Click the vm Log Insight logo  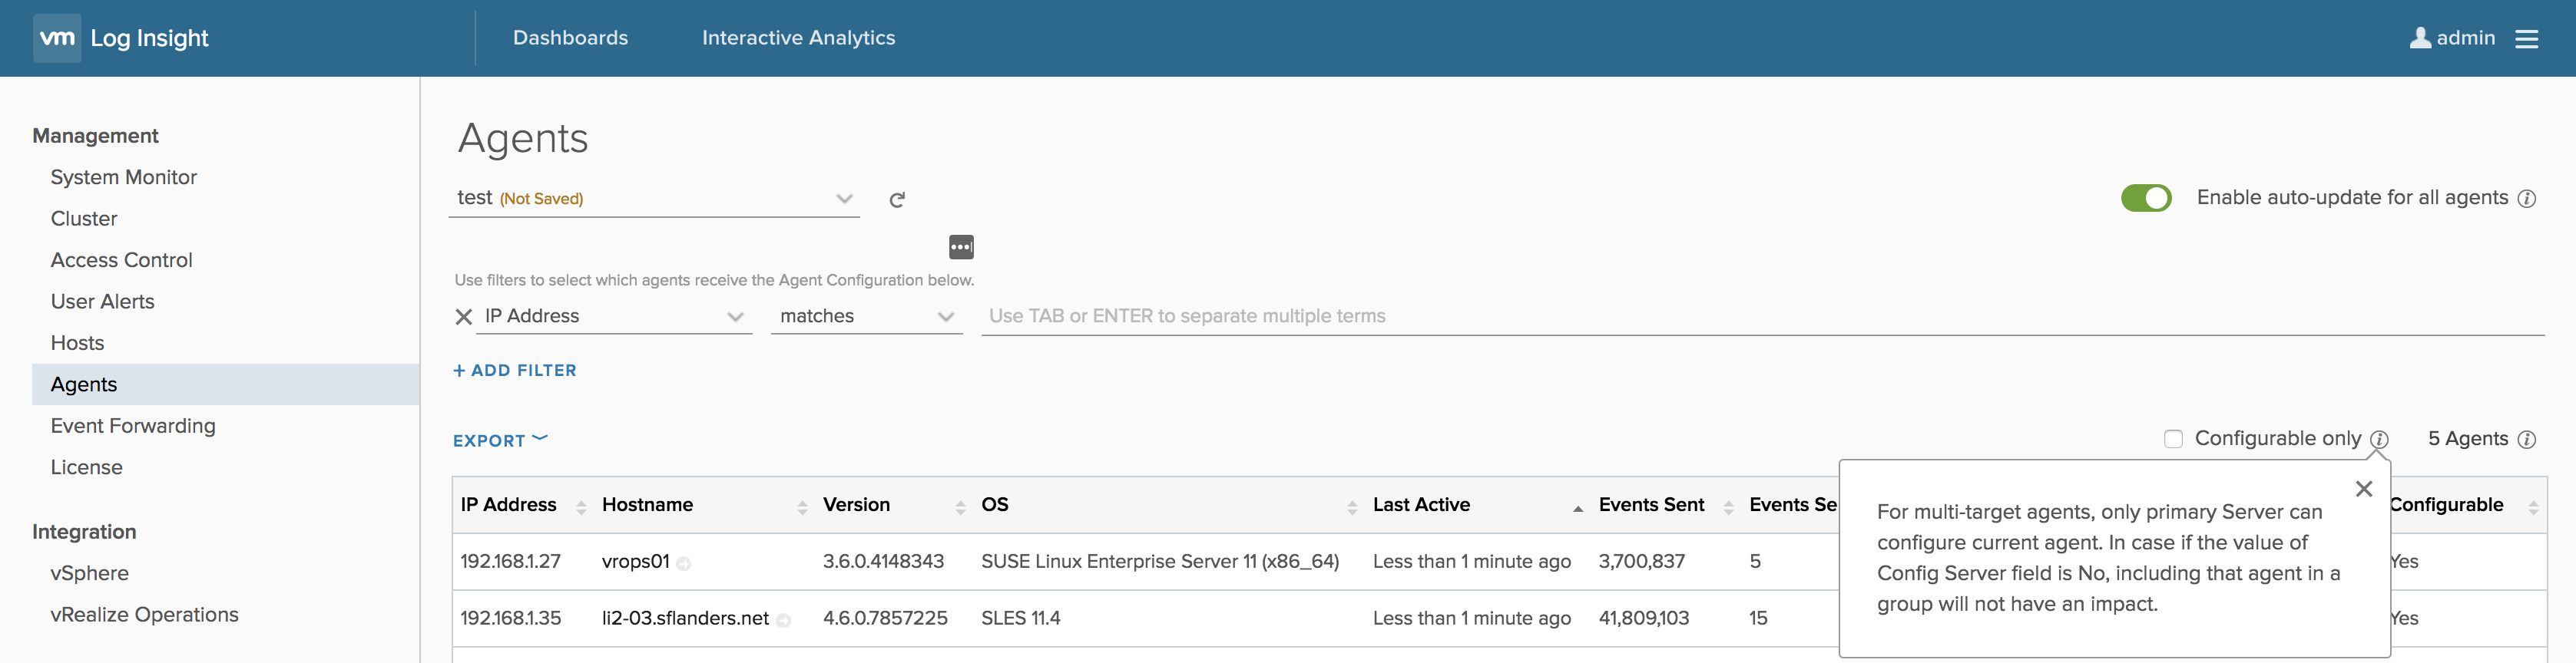(x=122, y=38)
